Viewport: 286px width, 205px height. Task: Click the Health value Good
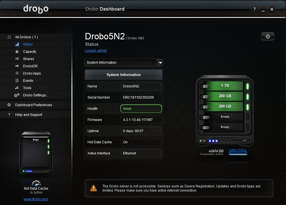pyautogui.click(x=141, y=108)
